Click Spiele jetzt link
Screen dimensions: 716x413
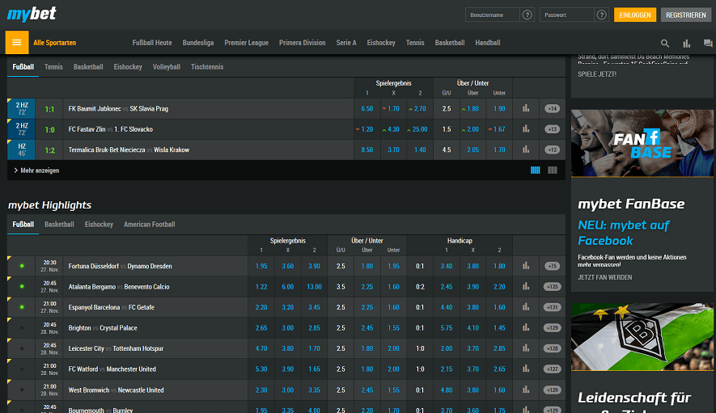(597, 74)
